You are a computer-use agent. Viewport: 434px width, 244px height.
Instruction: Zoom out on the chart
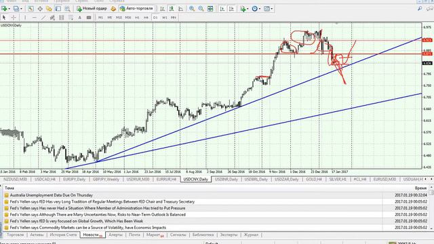pyautogui.click(x=201, y=9)
